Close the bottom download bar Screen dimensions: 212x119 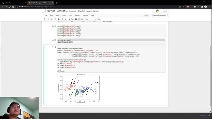210,116
